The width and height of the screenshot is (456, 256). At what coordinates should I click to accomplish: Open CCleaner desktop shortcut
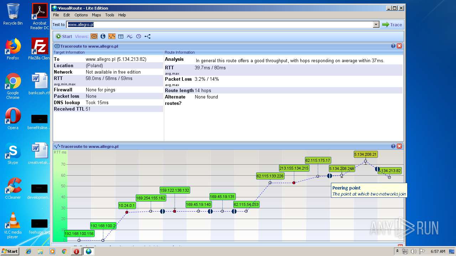pyautogui.click(x=13, y=188)
